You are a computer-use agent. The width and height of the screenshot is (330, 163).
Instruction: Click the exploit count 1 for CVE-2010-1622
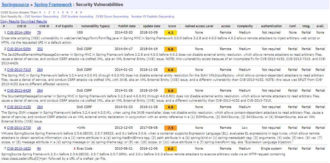(74, 148)
